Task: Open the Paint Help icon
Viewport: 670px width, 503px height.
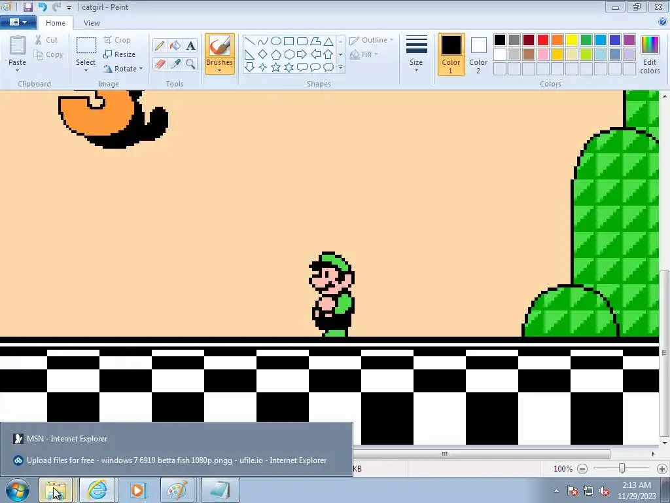Action: coord(663,22)
